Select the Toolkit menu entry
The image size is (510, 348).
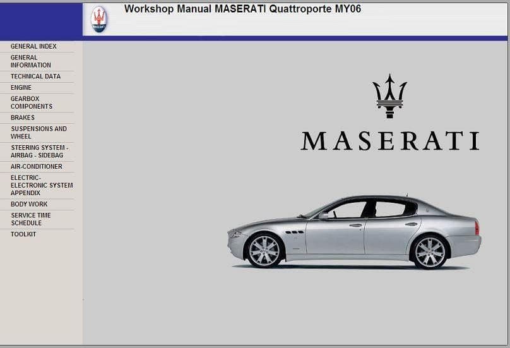[23, 234]
